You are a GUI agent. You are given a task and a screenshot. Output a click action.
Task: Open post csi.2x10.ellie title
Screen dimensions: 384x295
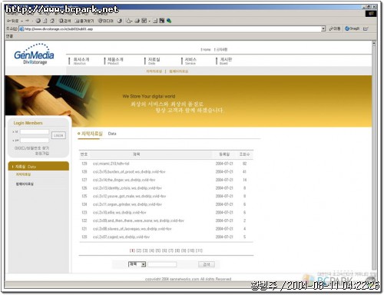(120, 212)
